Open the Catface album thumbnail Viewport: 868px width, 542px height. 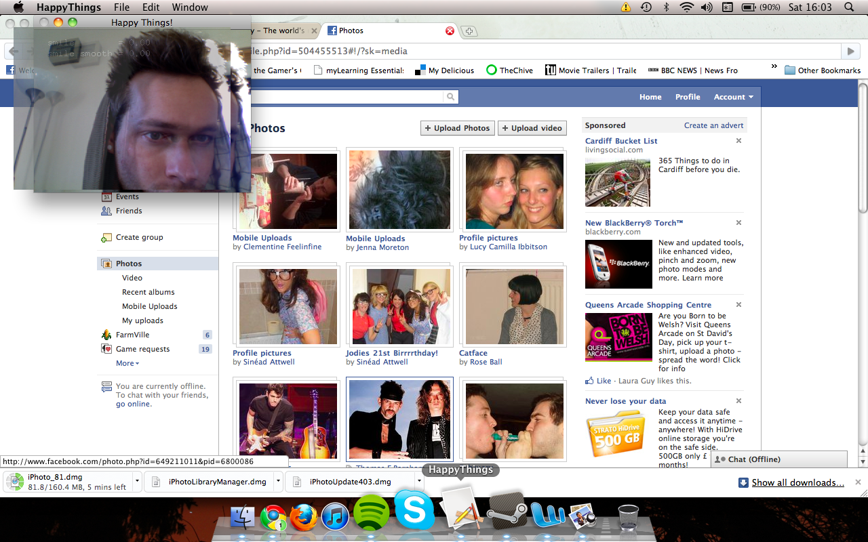point(515,306)
